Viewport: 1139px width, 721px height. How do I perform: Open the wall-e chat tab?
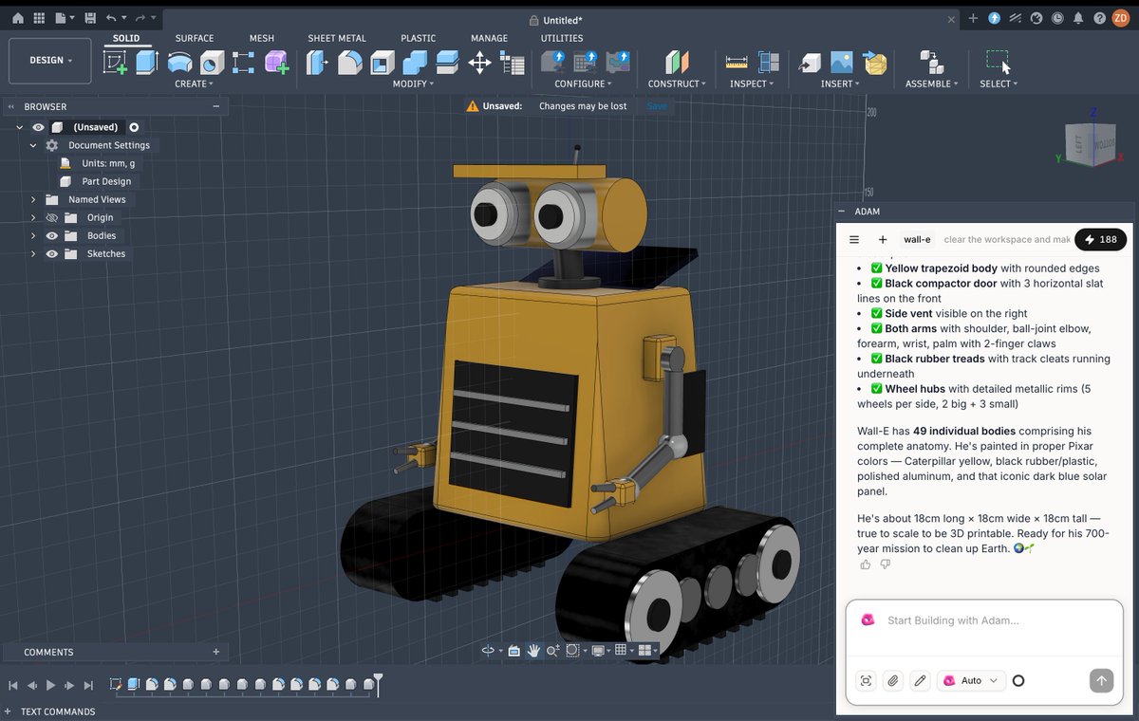click(x=917, y=240)
